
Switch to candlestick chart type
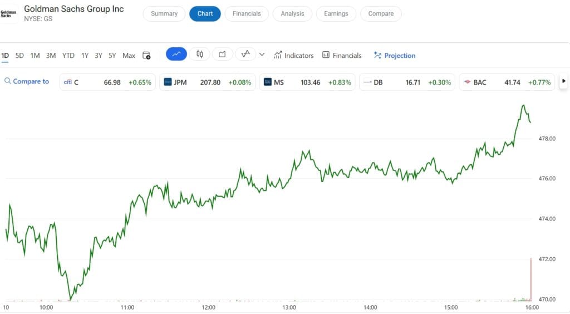200,54
